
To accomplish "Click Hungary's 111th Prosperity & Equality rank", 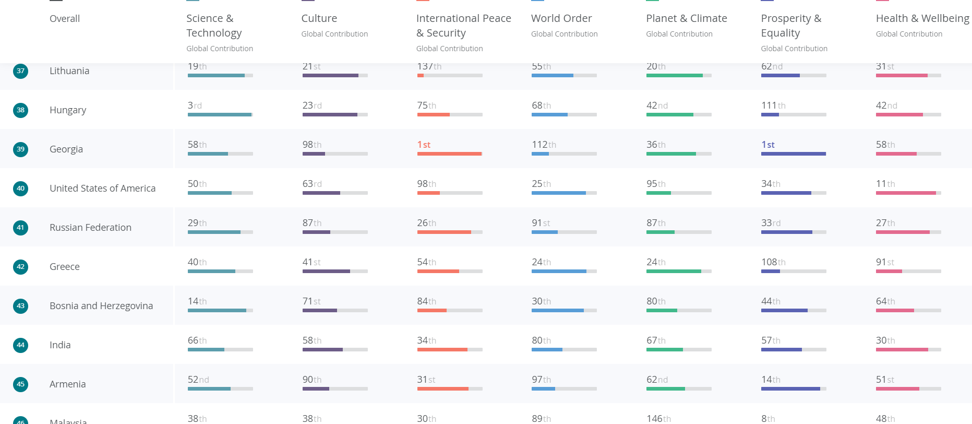I will [773, 105].
